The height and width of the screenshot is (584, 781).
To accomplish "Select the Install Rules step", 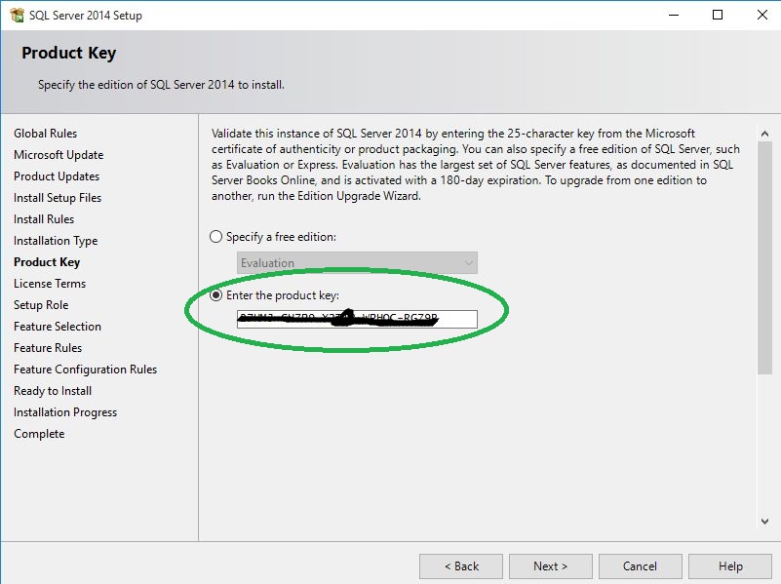I will [44, 219].
